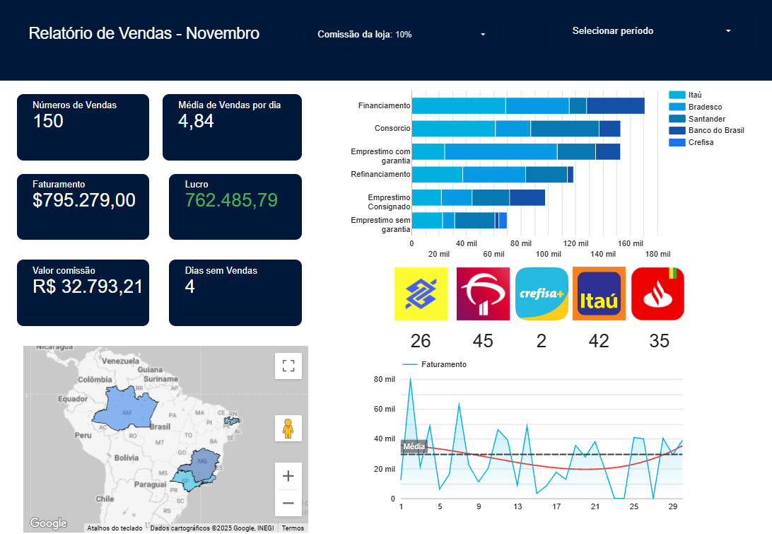The width and height of the screenshot is (772, 534).
Task: Click the Itaú bank logo
Action: (x=599, y=294)
